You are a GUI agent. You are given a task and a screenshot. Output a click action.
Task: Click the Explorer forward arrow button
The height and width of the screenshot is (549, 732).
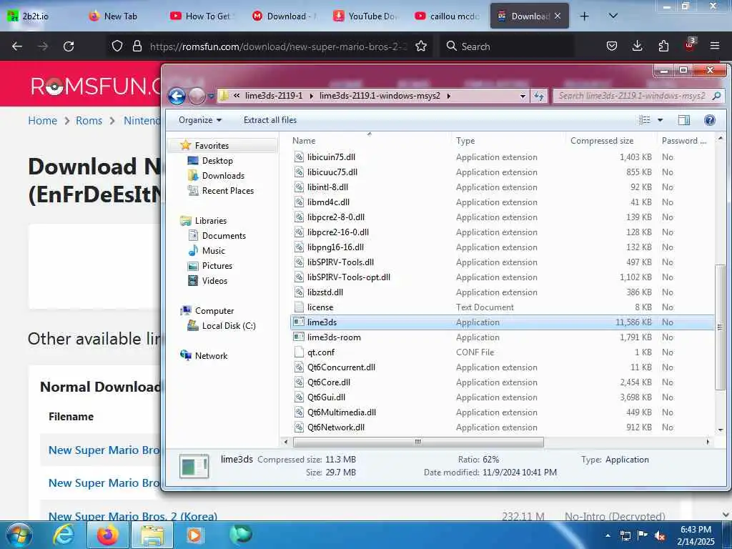197,97
